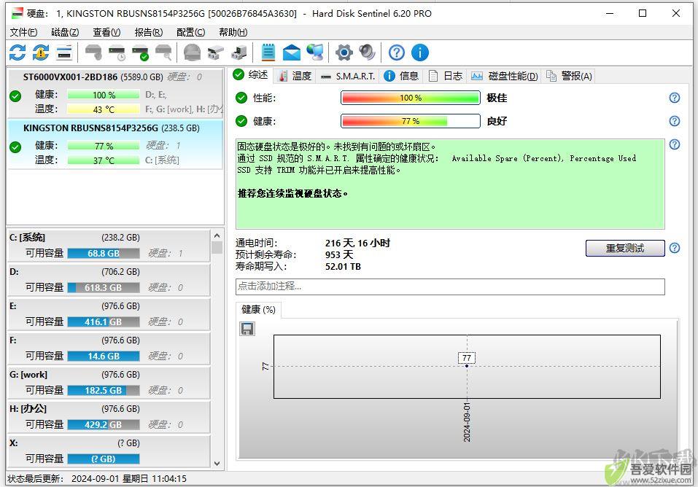698x487 pixels.
Task: Switch to the S.M.A.R.T. tab
Action: 348,76
